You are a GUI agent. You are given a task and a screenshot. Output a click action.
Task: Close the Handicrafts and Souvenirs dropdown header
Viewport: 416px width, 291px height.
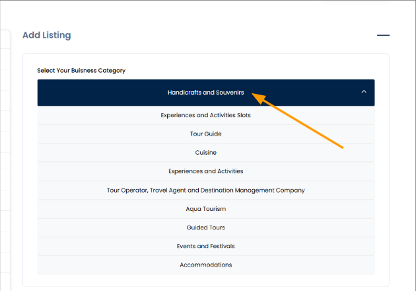[x=205, y=93]
